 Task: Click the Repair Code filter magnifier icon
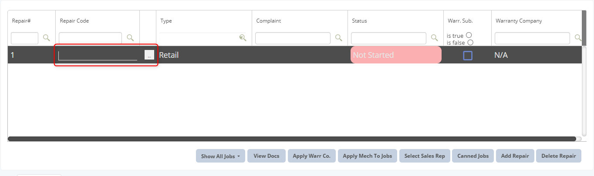click(x=130, y=38)
